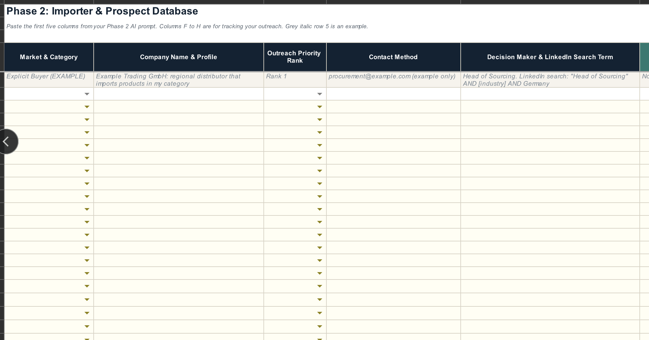Select the Company Name & Profile header

(x=179, y=57)
